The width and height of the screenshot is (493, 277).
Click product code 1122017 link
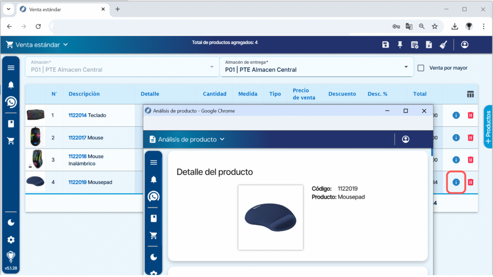(77, 138)
